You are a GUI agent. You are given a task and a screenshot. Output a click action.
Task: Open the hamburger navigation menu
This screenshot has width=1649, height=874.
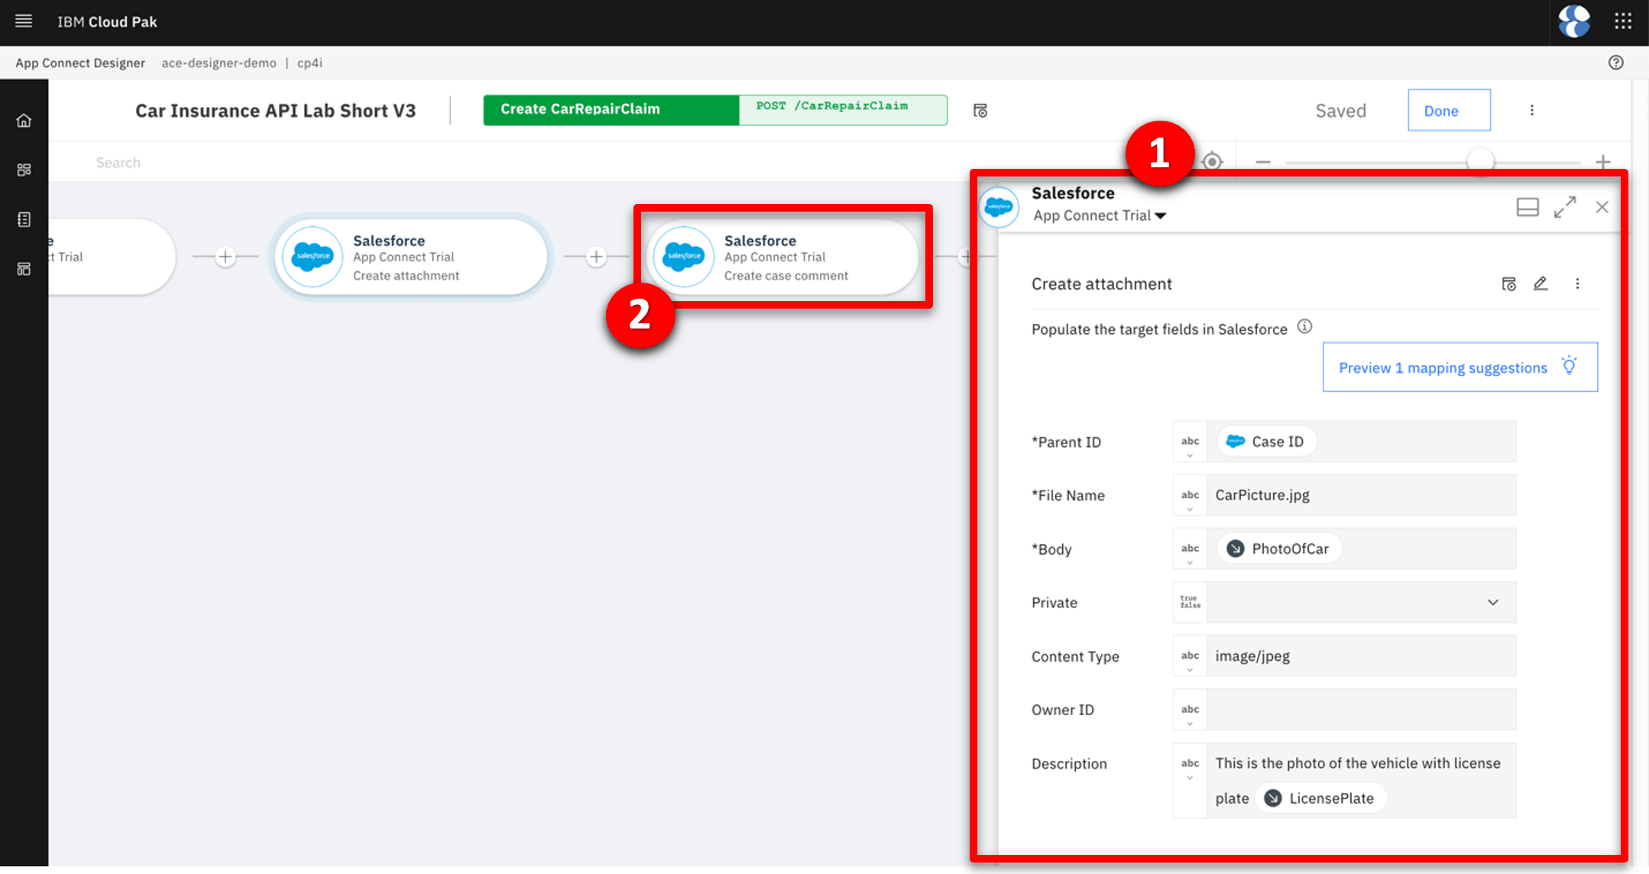pos(24,21)
